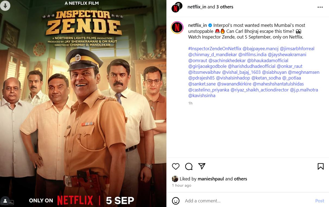329x207 pixels.
Task: Visit the @bajpayee.manoj profile mention
Action: (x=261, y=49)
